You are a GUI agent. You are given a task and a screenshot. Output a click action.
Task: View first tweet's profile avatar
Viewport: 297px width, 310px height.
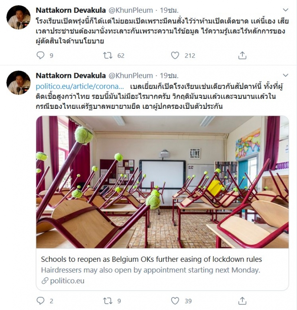pos(19,17)
